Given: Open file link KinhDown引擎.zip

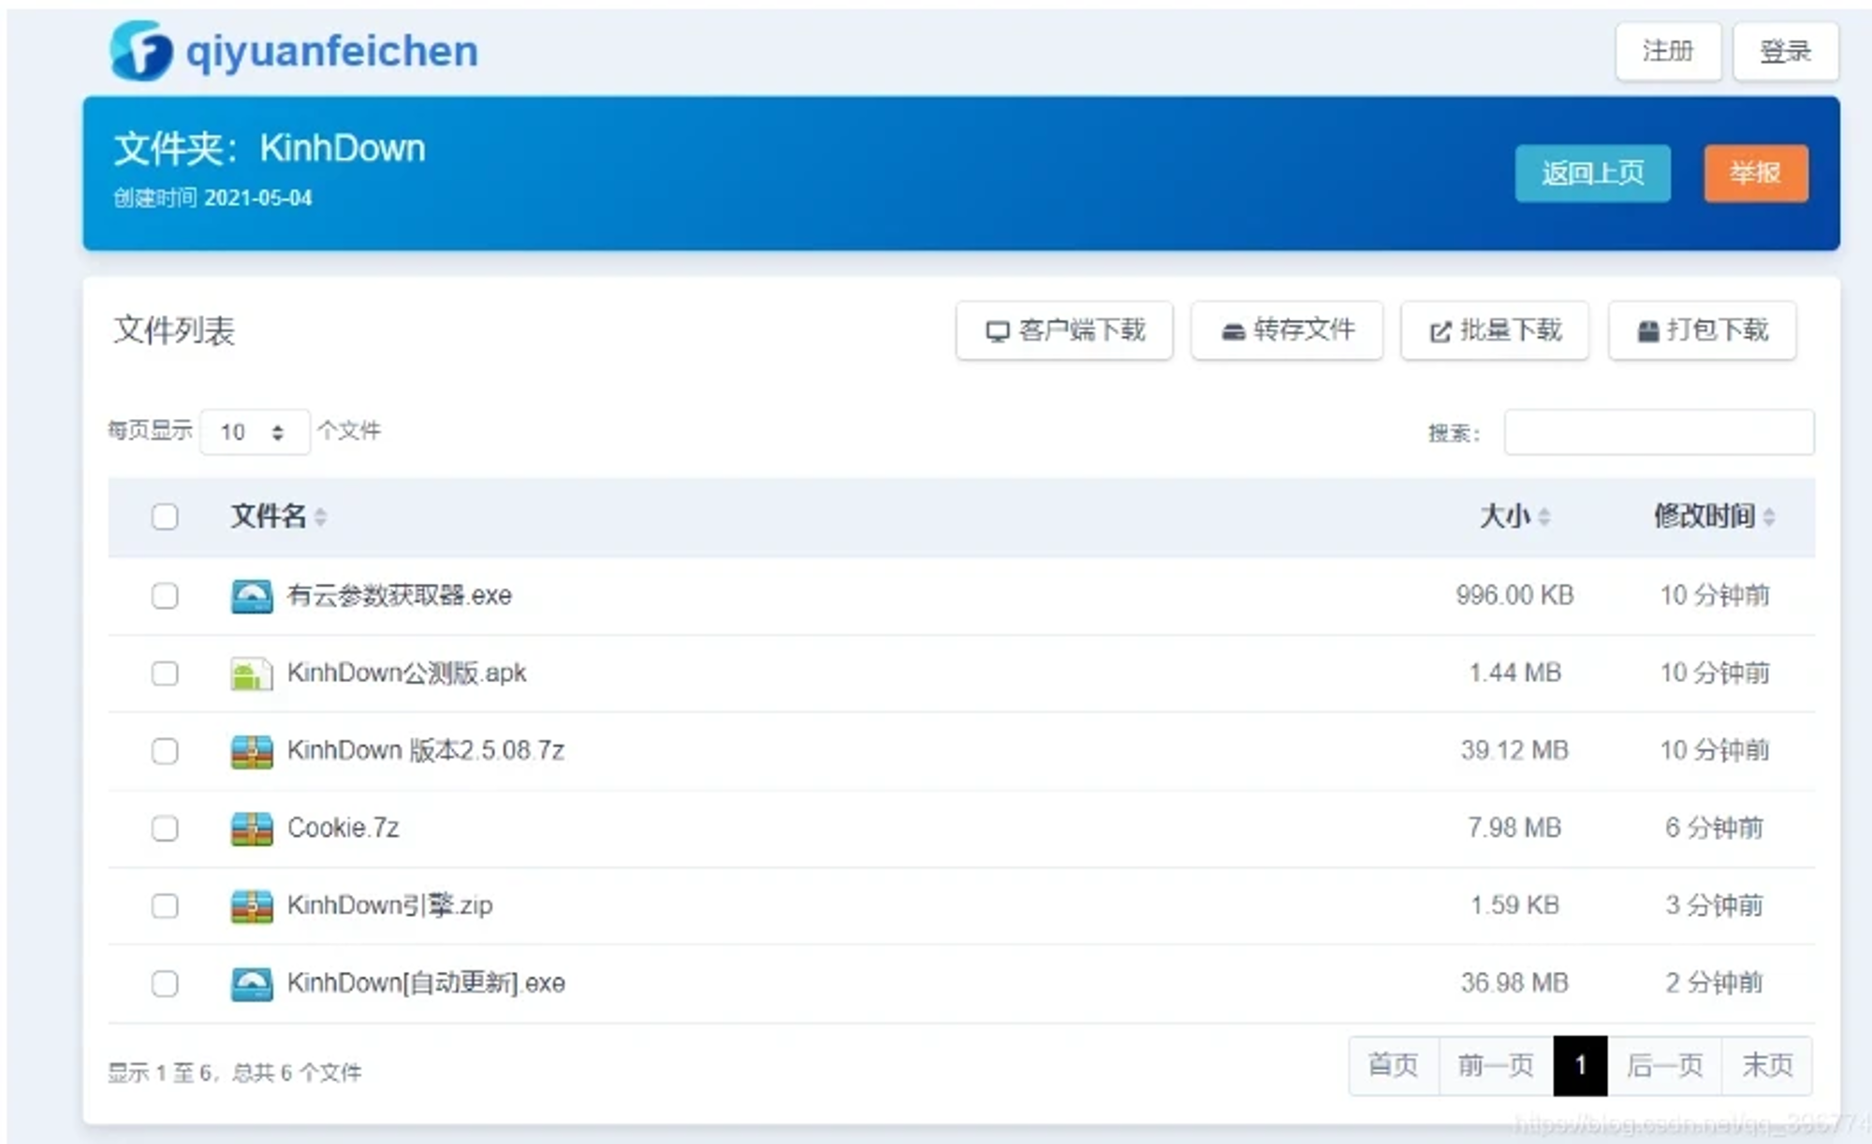Looking at the screenshot, I should 390,906.
